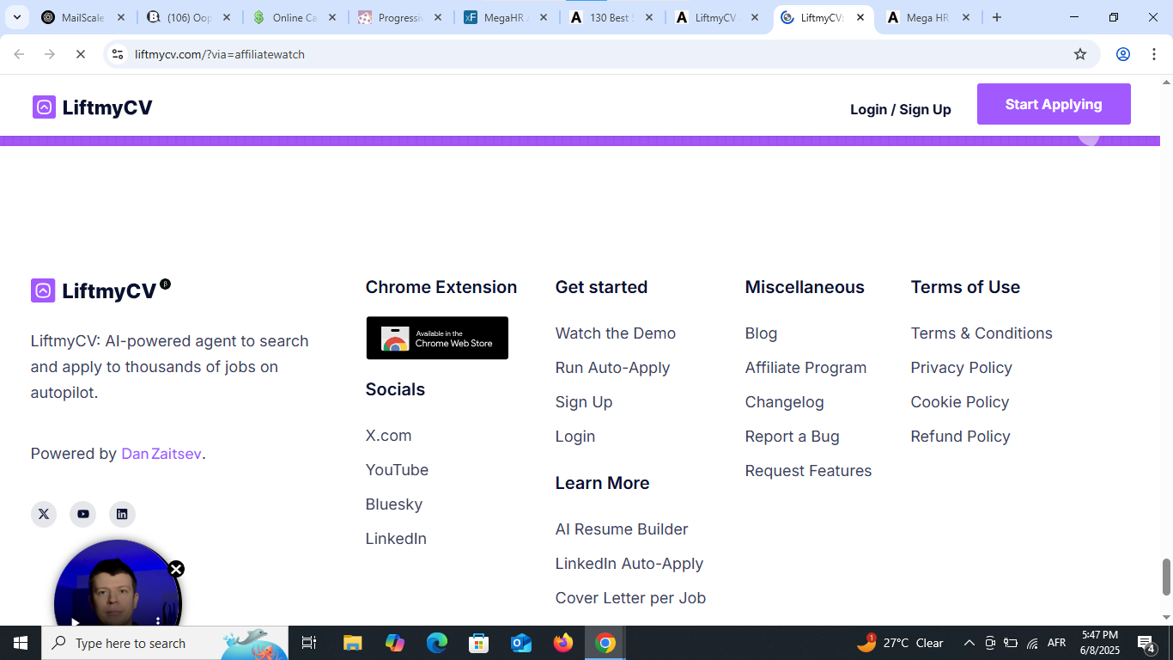The image size is (1173, 660).
Task: Close the active LiftmyCV tab
Action: [860, 17]
